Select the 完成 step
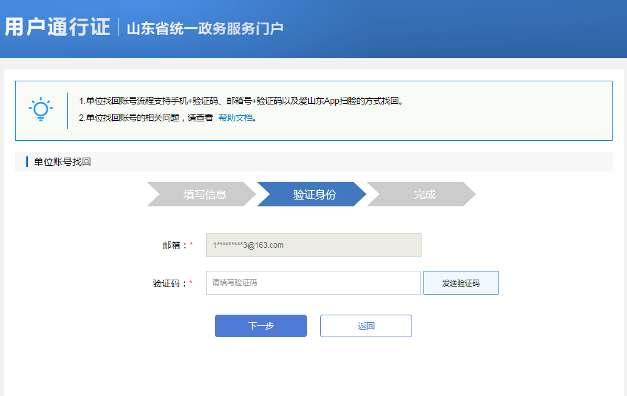Image resolution: width=627 pixels, height=396 pixels. pos(424,195)
